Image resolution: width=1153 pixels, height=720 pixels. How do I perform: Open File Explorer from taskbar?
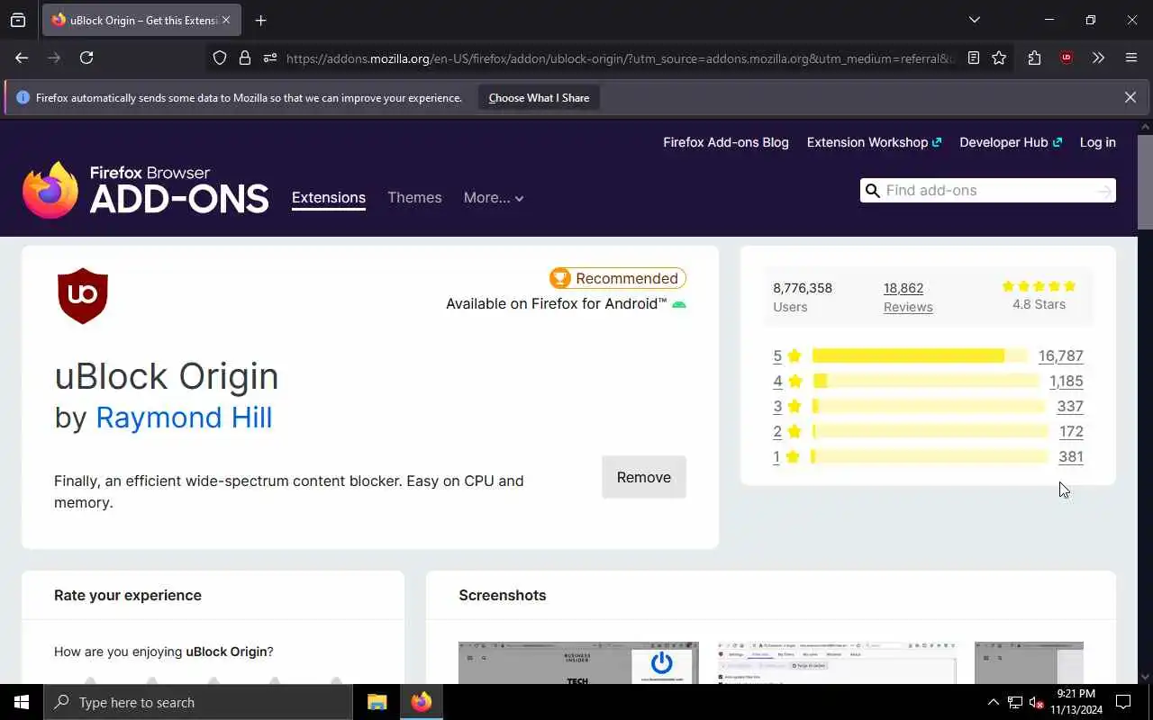377,702
